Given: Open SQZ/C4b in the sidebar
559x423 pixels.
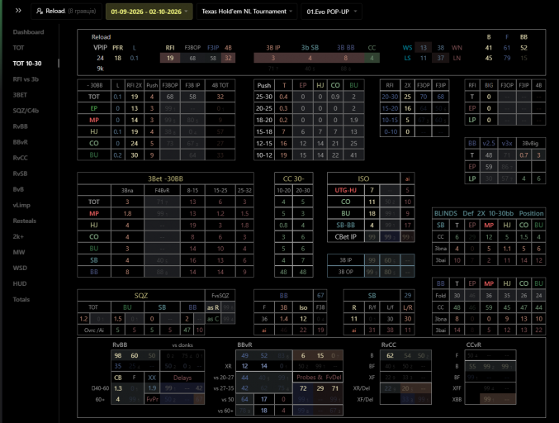Looking at the screenshot, I should point(26,111).
